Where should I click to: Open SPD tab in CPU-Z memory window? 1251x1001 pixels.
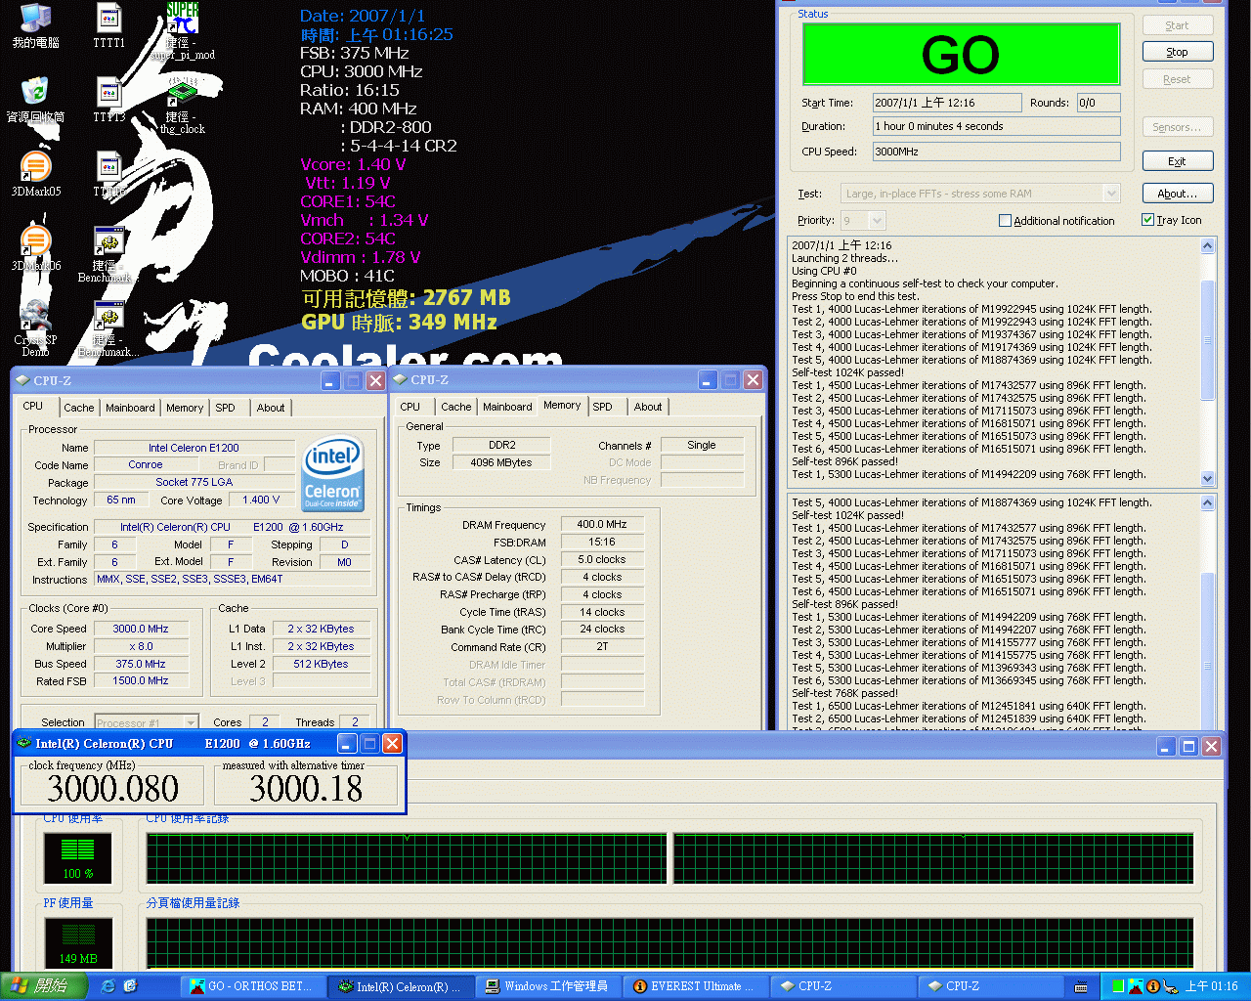pos(603,407)
